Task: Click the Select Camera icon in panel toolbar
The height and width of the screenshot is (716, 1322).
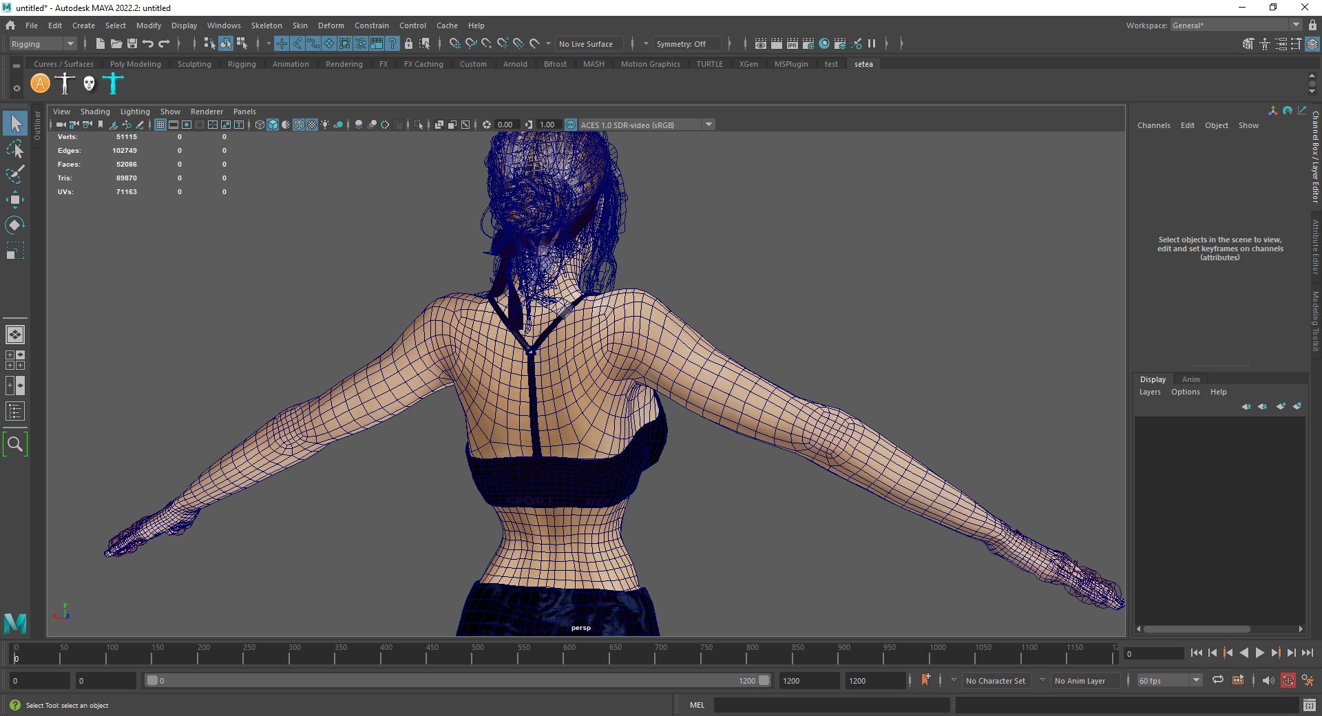Action: point(61,125)
